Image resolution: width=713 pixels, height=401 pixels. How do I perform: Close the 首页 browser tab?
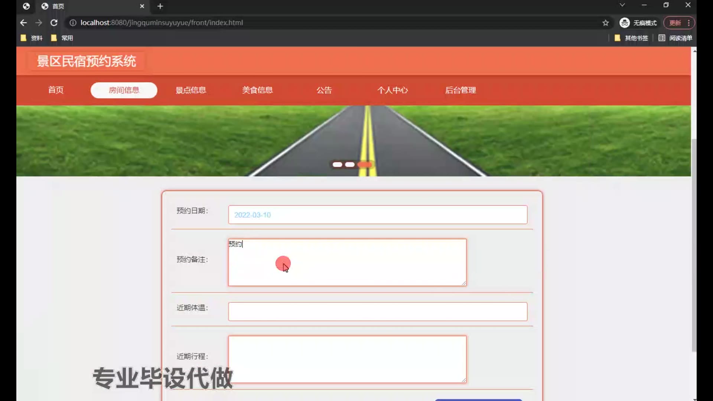coord(142,6)
